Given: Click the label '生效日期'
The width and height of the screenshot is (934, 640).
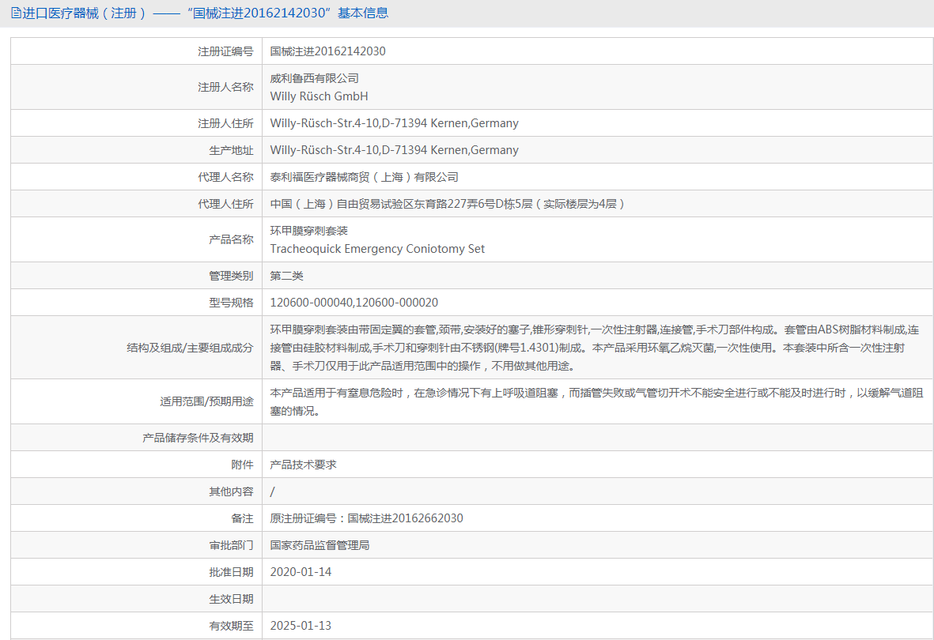Looking at the screenshot, I should 231,599.
